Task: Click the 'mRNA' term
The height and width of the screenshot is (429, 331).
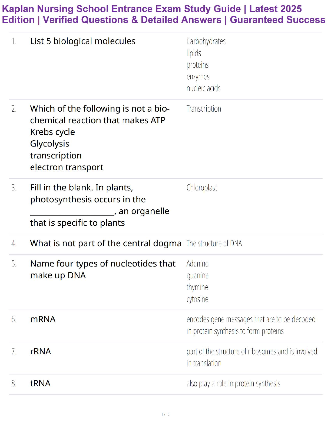Action: click(43, 319)
